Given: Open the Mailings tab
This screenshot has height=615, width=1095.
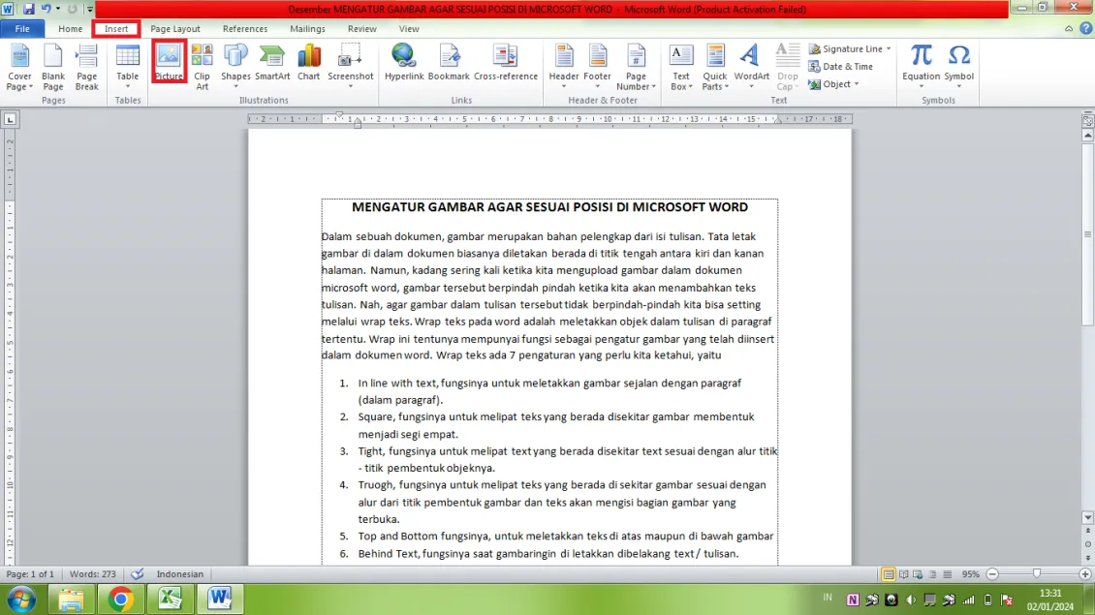Looking at the screenshot, I should click(x=307, y=29).
